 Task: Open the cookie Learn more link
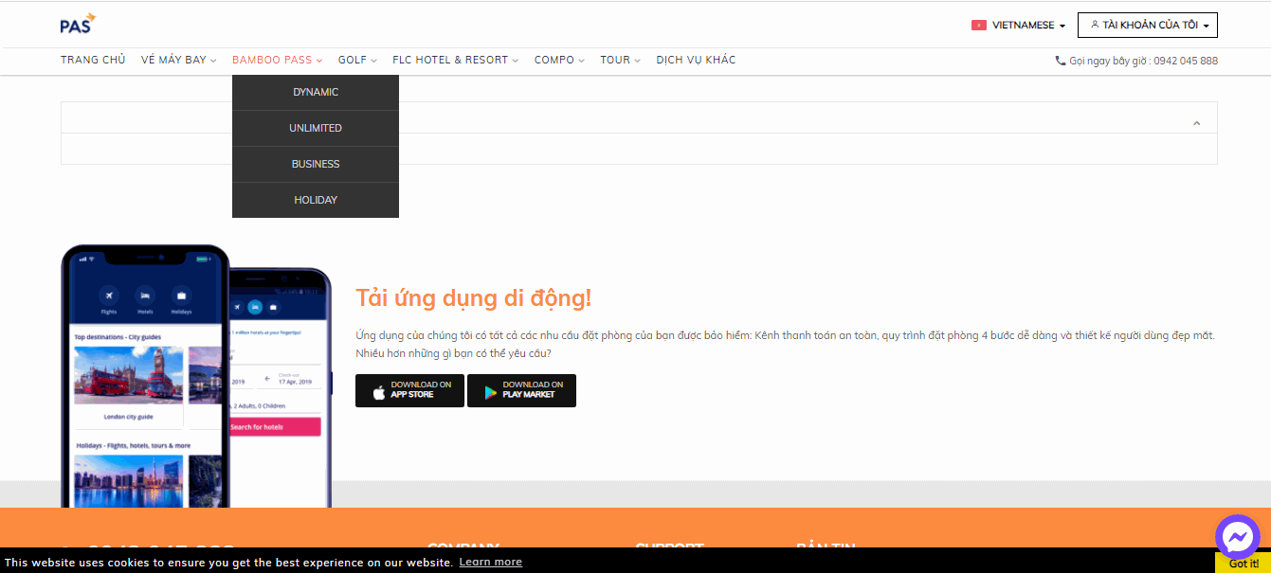(x=491, y=562)
